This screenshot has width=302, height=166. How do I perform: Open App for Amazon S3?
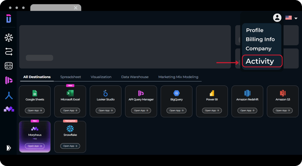[283, 111]
